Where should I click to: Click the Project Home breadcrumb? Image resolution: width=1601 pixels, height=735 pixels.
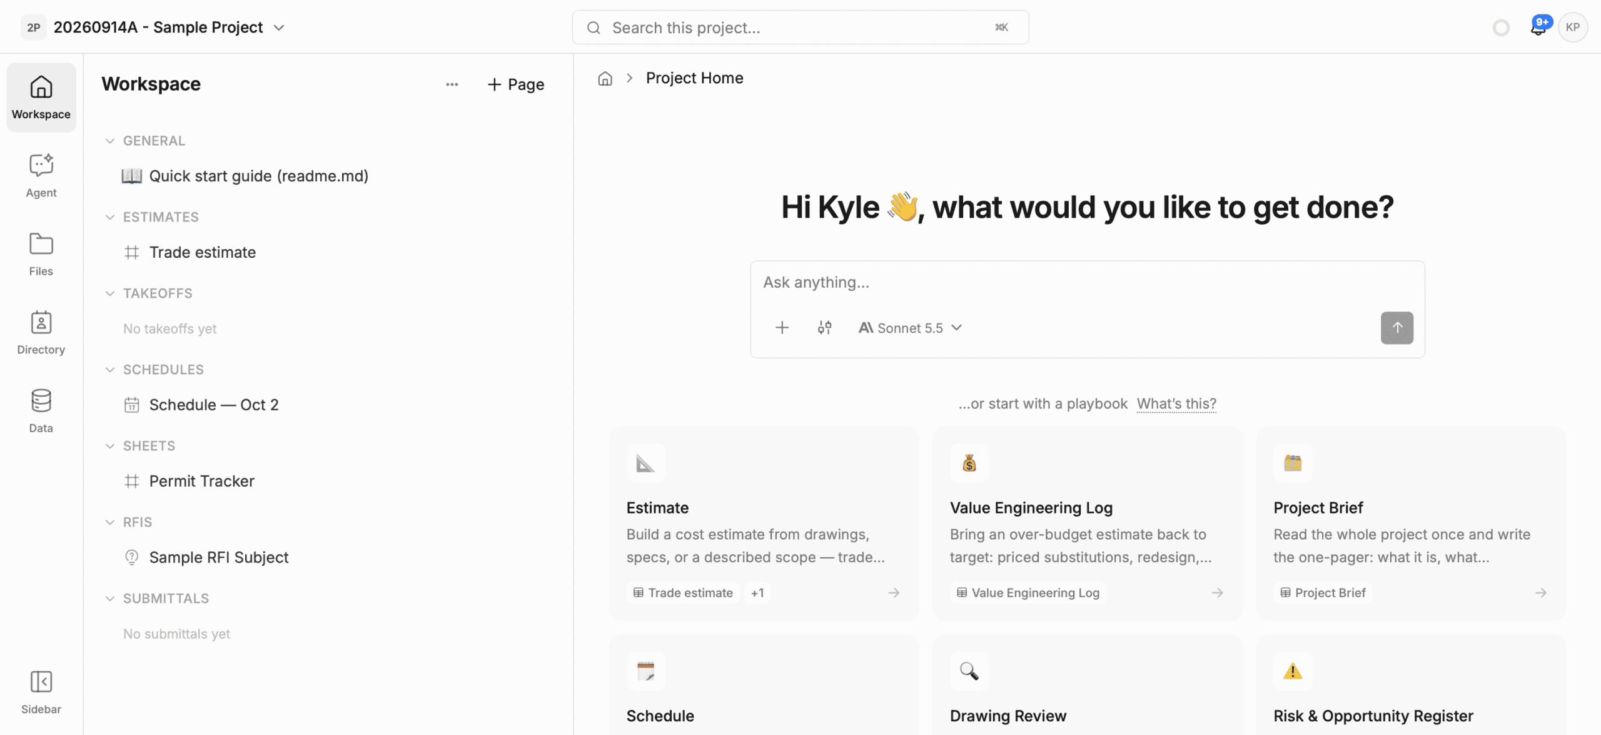coord(694,78)
